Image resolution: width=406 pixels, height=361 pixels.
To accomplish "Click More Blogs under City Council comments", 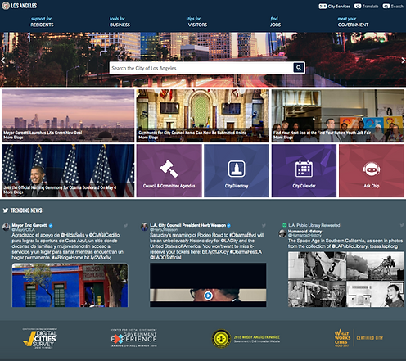I will [x=148, y=138].
